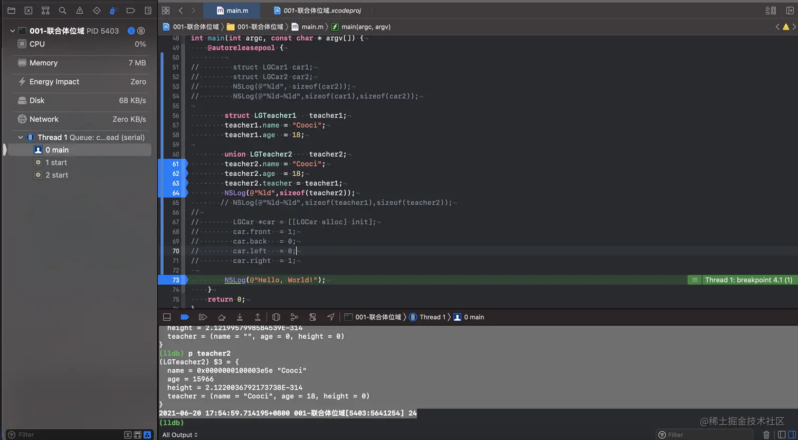This screenshot has height=440, width=798.
Task: Click Simulate Location arrow icon
Action: pos(331,317)
